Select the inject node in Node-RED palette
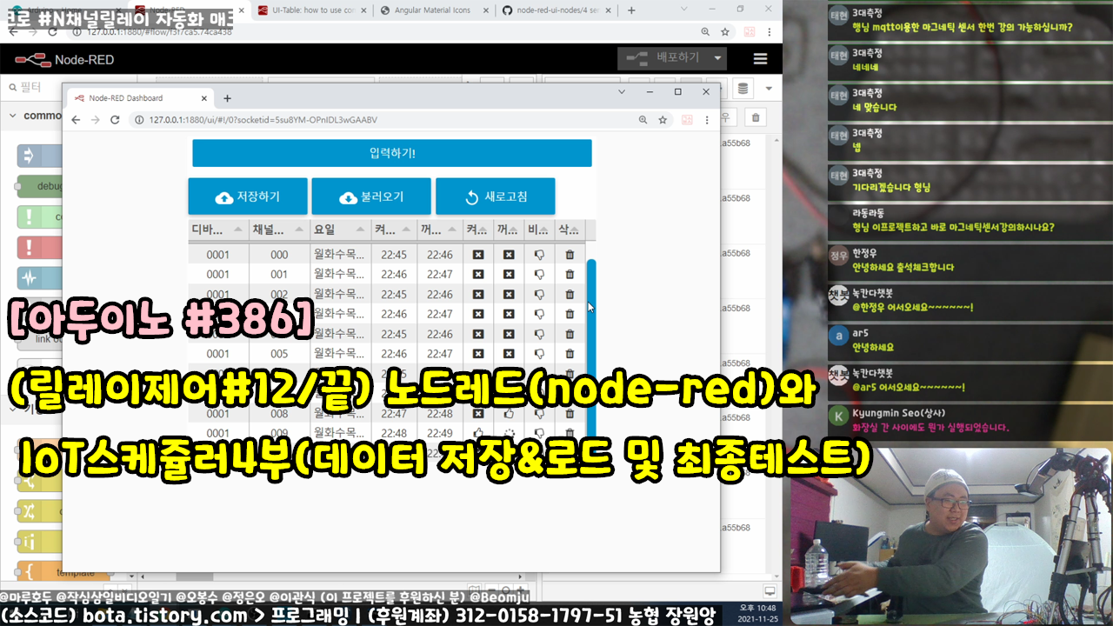 pyautogui.click(x=39, y=156)
